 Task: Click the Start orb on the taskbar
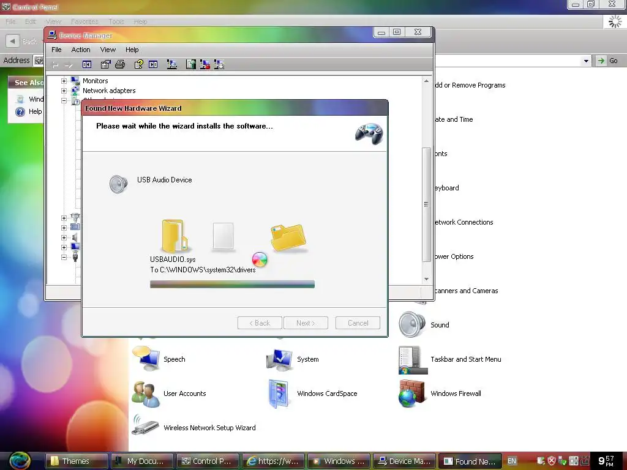[x=20, y=461]
